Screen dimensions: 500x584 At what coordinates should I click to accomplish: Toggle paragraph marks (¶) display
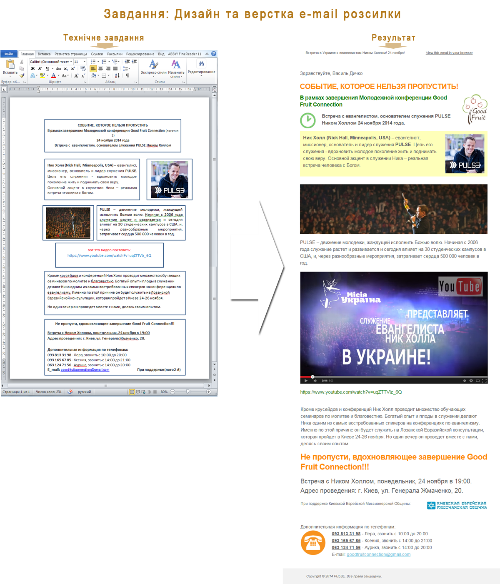pyautogui.click(x=127, y=75)
